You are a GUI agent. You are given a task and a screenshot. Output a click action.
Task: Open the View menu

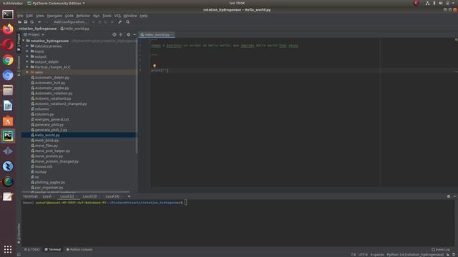40,16
